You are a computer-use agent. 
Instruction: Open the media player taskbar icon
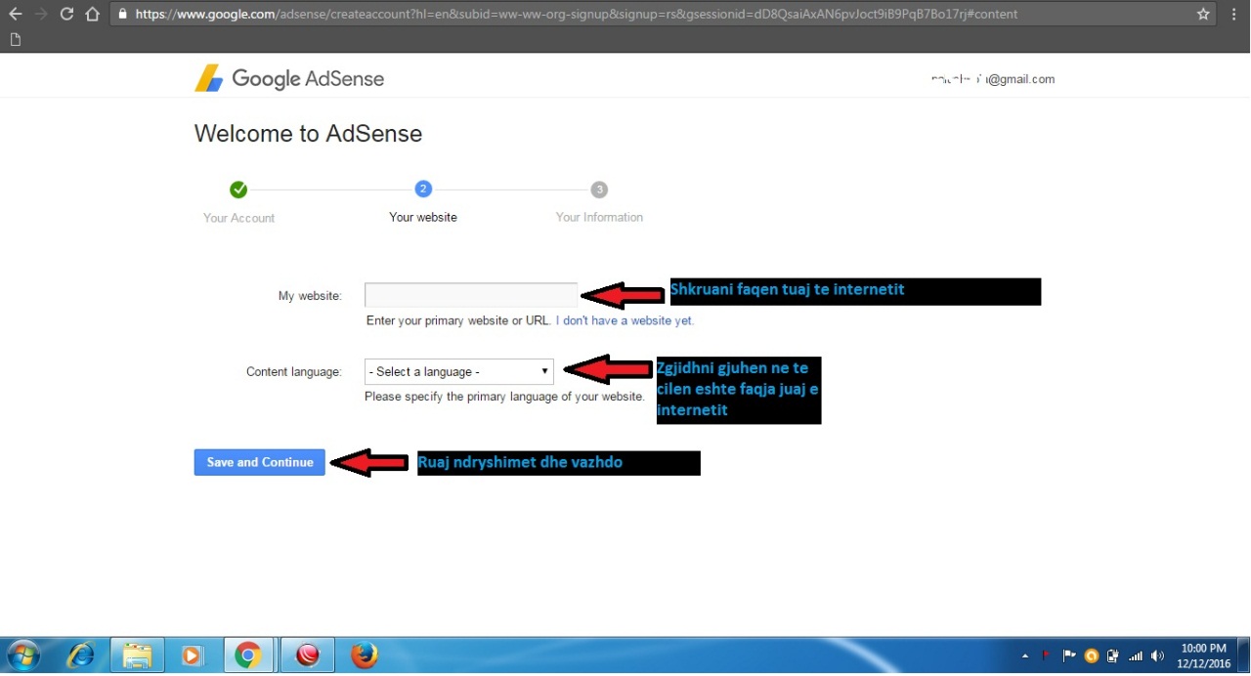[x=193, y=655]
